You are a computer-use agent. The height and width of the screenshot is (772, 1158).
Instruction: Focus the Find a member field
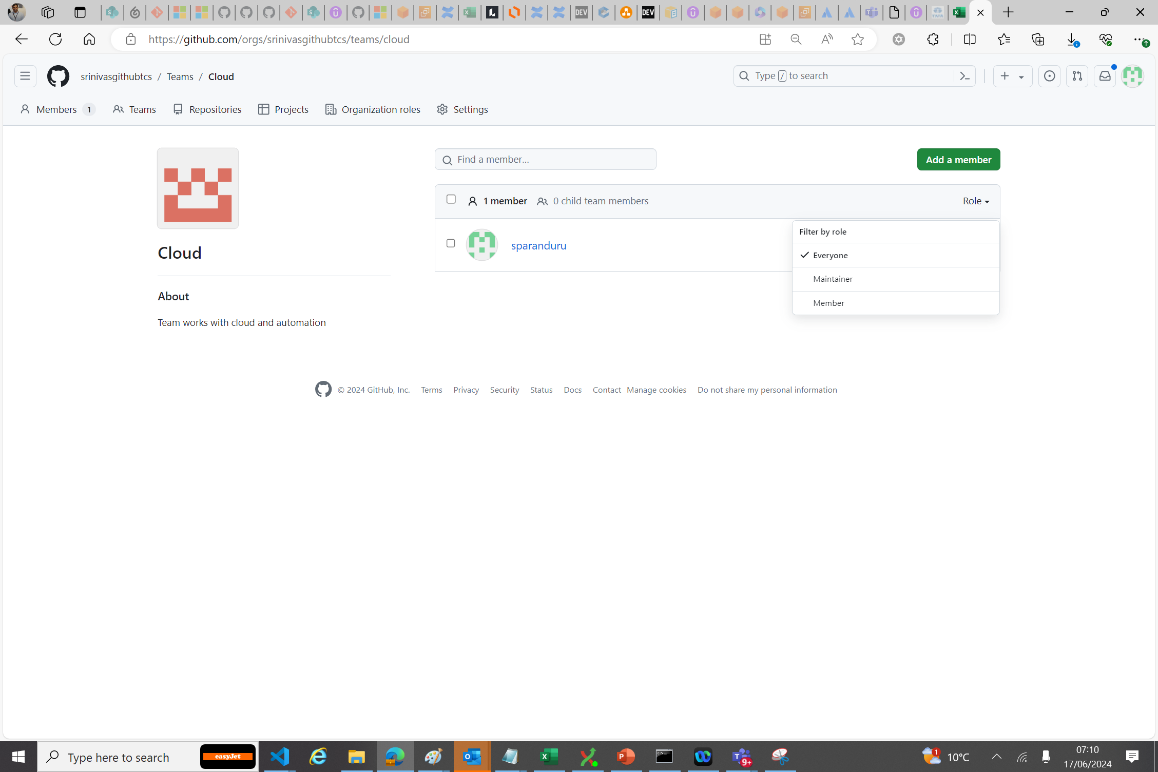click(545, 160)
